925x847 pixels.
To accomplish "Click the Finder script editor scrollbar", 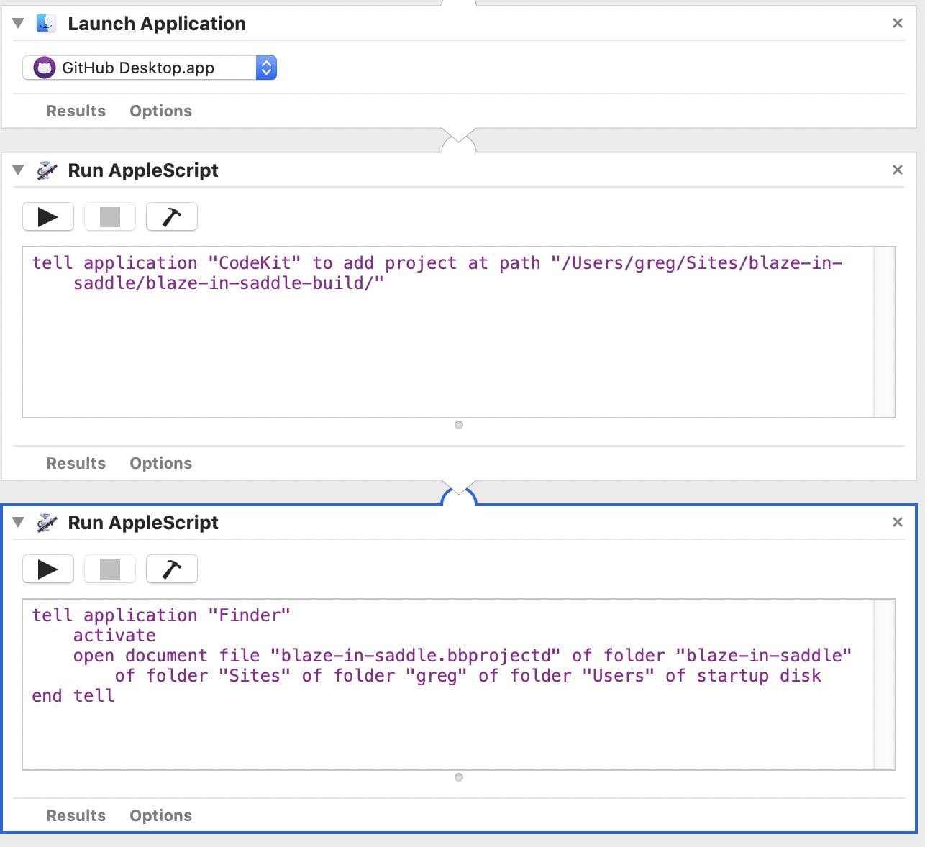I will click(x=884, y=684).
